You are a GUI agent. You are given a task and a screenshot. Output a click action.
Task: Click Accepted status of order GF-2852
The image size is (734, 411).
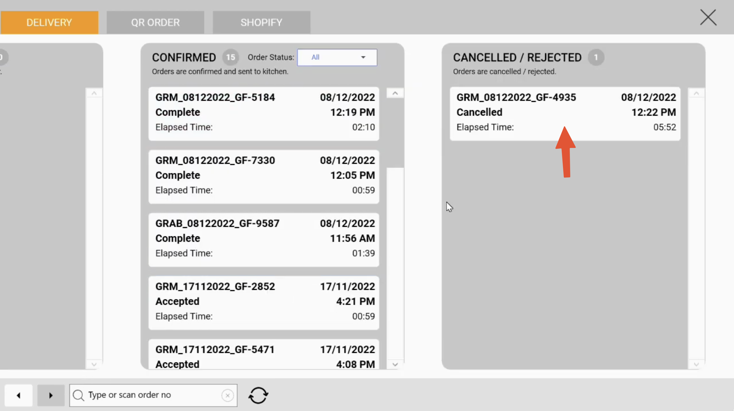[178, 301]
